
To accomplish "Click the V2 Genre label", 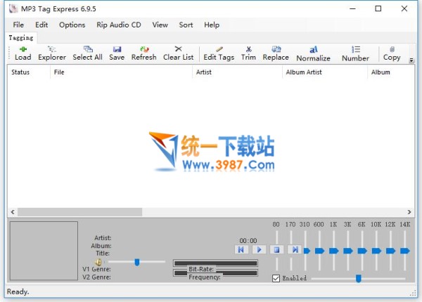I will 96,277.
